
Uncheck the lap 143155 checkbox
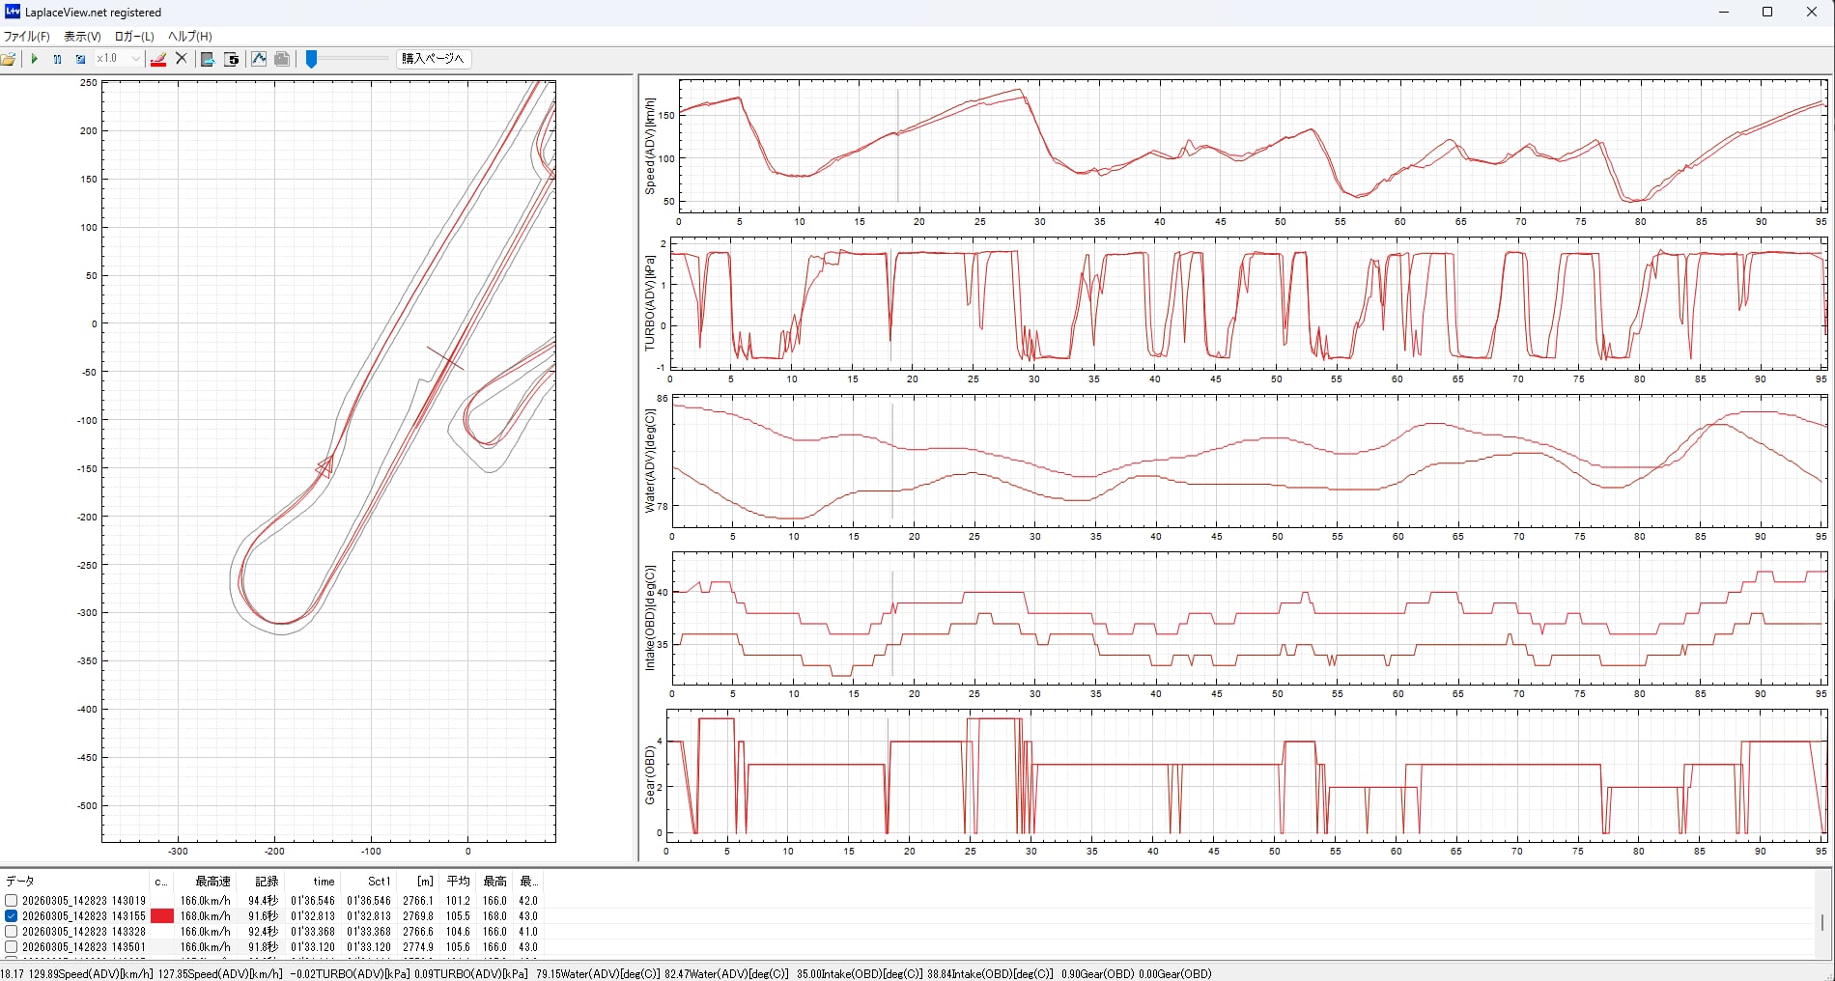click(x=12, y=915)
